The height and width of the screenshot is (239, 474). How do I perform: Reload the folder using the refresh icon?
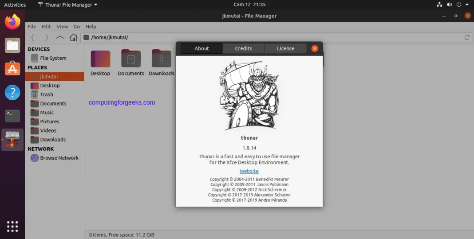(x=466, y=38)
